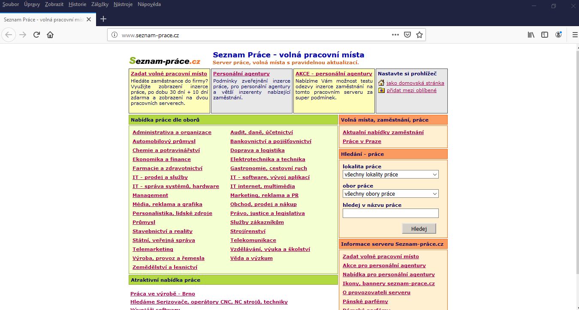Open page actions three-dot menu

pos(395,35)
